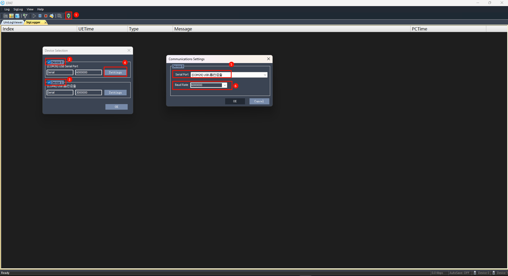Viewport: 508px width, 276px height.
Task: Pause logging with the pause icon
Action: pos(40,16)
